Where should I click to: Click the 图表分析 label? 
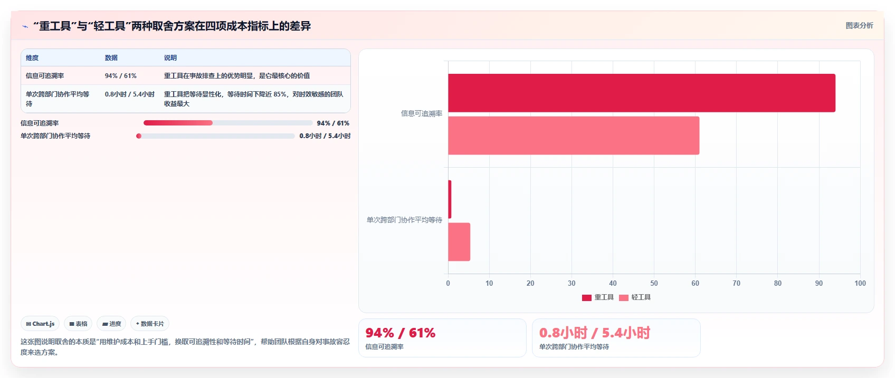[x=859, y=25]
